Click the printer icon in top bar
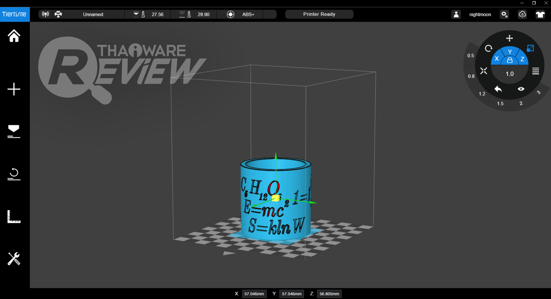The width and height of the screenshot is (551, 299). [58, 14]
